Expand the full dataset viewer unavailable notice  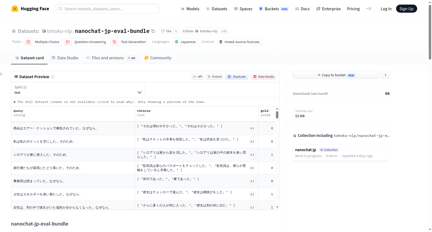[110, 102]
